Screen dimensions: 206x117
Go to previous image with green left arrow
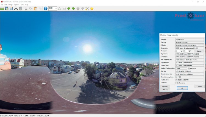click(x=69, y=9)
